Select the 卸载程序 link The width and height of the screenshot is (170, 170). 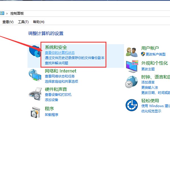(x=52, y=115)
